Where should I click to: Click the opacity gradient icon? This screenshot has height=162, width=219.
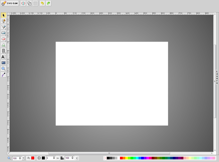62,158
